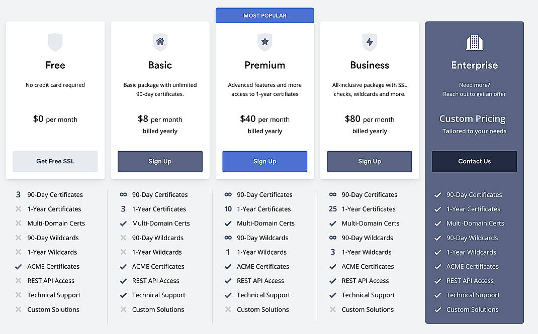
Task: Click Sign Up under the Premium plan
Action: coord(265,161)
